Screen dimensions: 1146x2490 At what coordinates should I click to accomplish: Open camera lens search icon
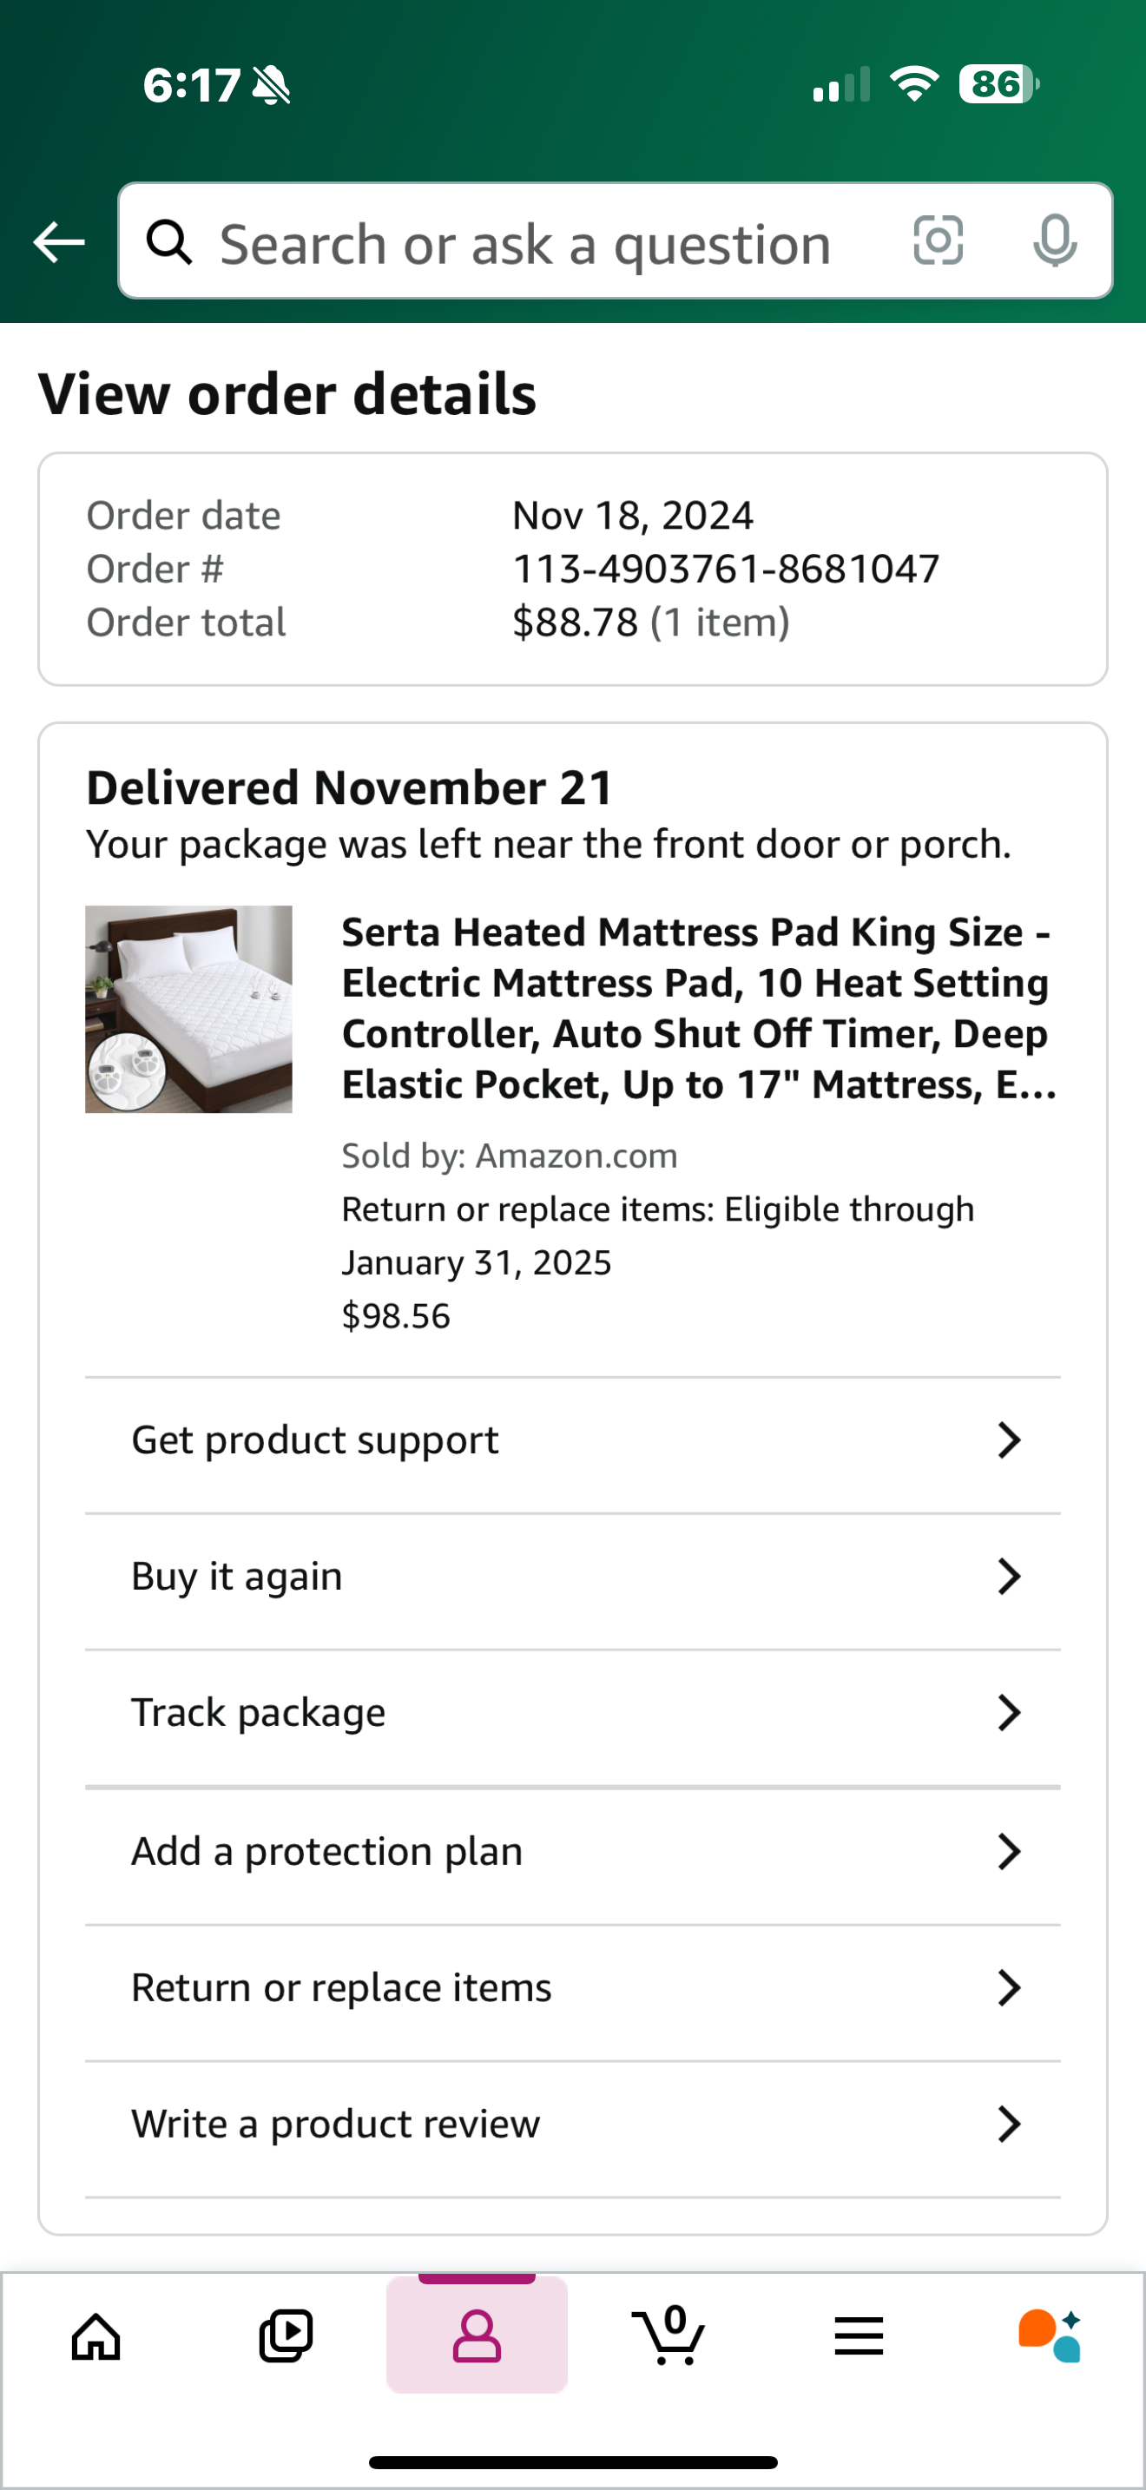(939, 240)
